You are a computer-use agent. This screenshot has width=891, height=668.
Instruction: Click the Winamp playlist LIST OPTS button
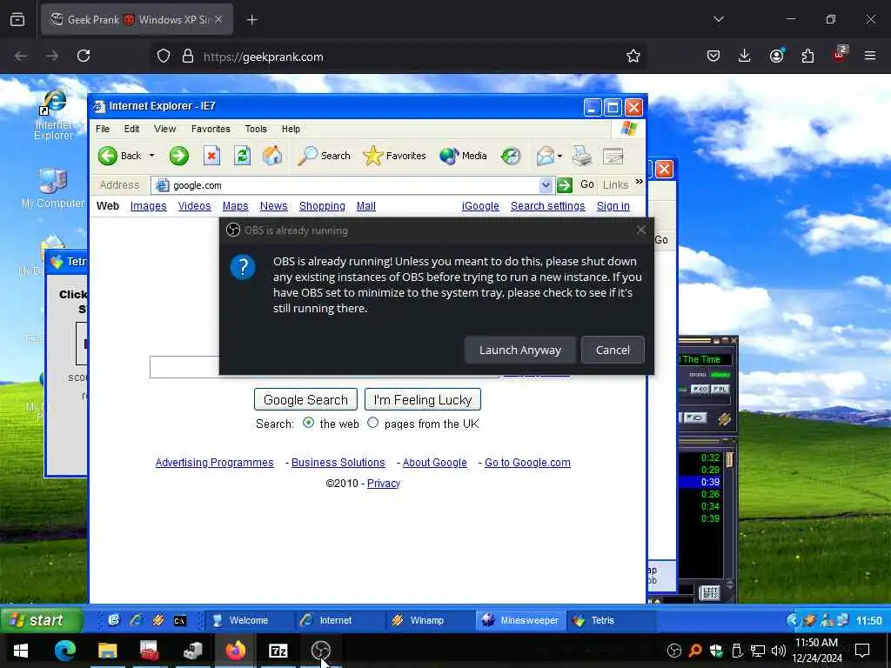tap(710, 593)
